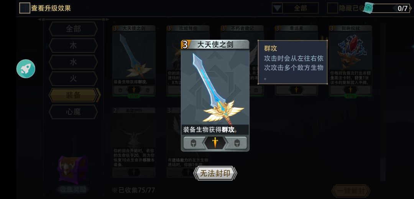Click the card list vertical scrollbar
The height and width of the screenshot is (199, 414).
[x=383, y=102]
